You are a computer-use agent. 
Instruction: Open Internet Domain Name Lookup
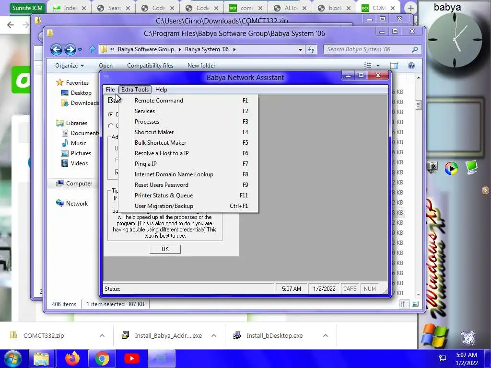point(188,174)
